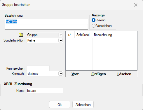Click the Einfügen button
Viewport: 143px width, 110px height.
(99, 74)
